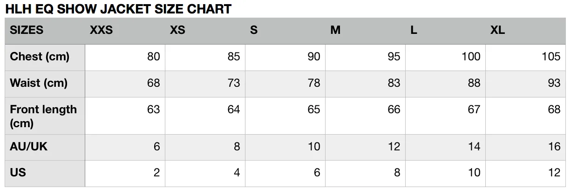Screen dimensions: 571x194
Task: Click the AU/UK row label
Action: 29,147
